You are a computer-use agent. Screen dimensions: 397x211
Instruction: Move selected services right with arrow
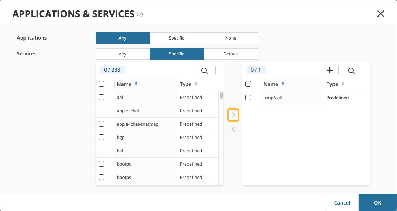pos(233,115)
